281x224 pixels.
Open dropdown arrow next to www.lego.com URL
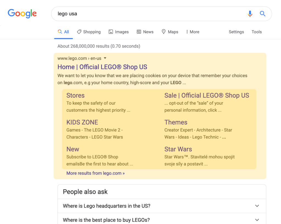[105, 58]
